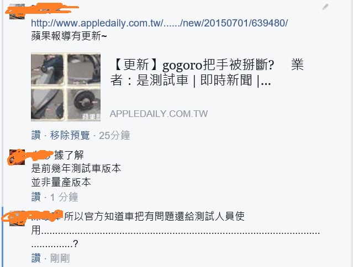Open the 剛剛 timestamp link

click(60, 258)
